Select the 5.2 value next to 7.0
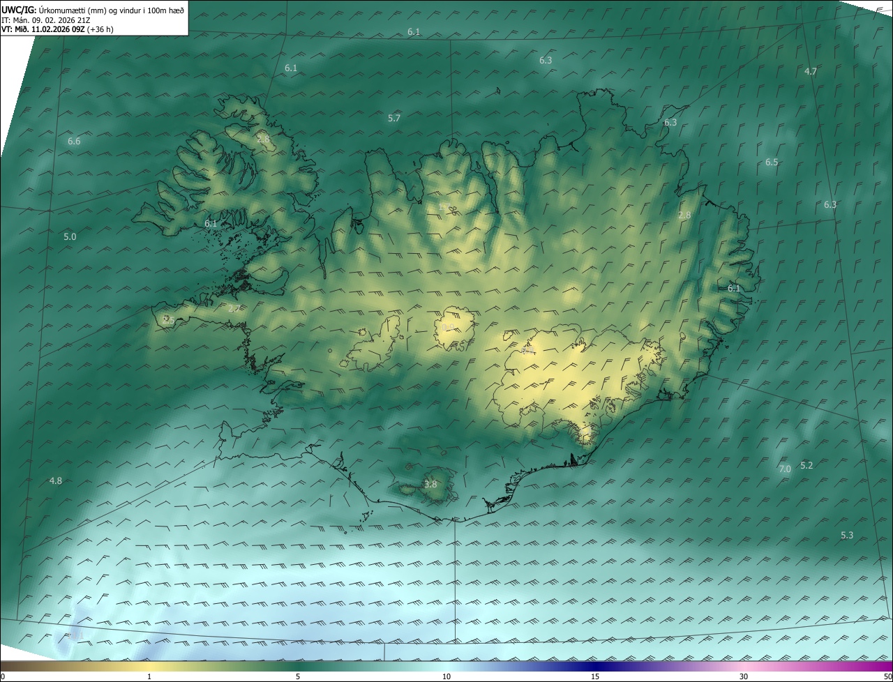Image resolution: width=893 pixels, height=682 pixels. point(806,465)
